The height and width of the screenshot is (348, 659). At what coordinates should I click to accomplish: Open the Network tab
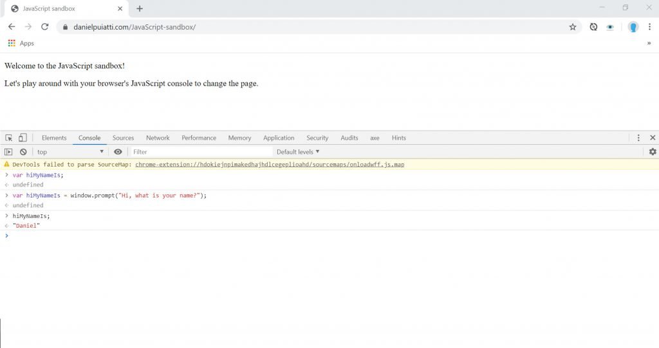point(158,138)
